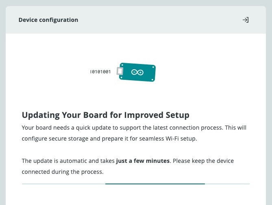Image resolution: width=272 pixels, height=205 pixels.
Task: Click the infinity logo on the board
Action: (x=137, y=72)
